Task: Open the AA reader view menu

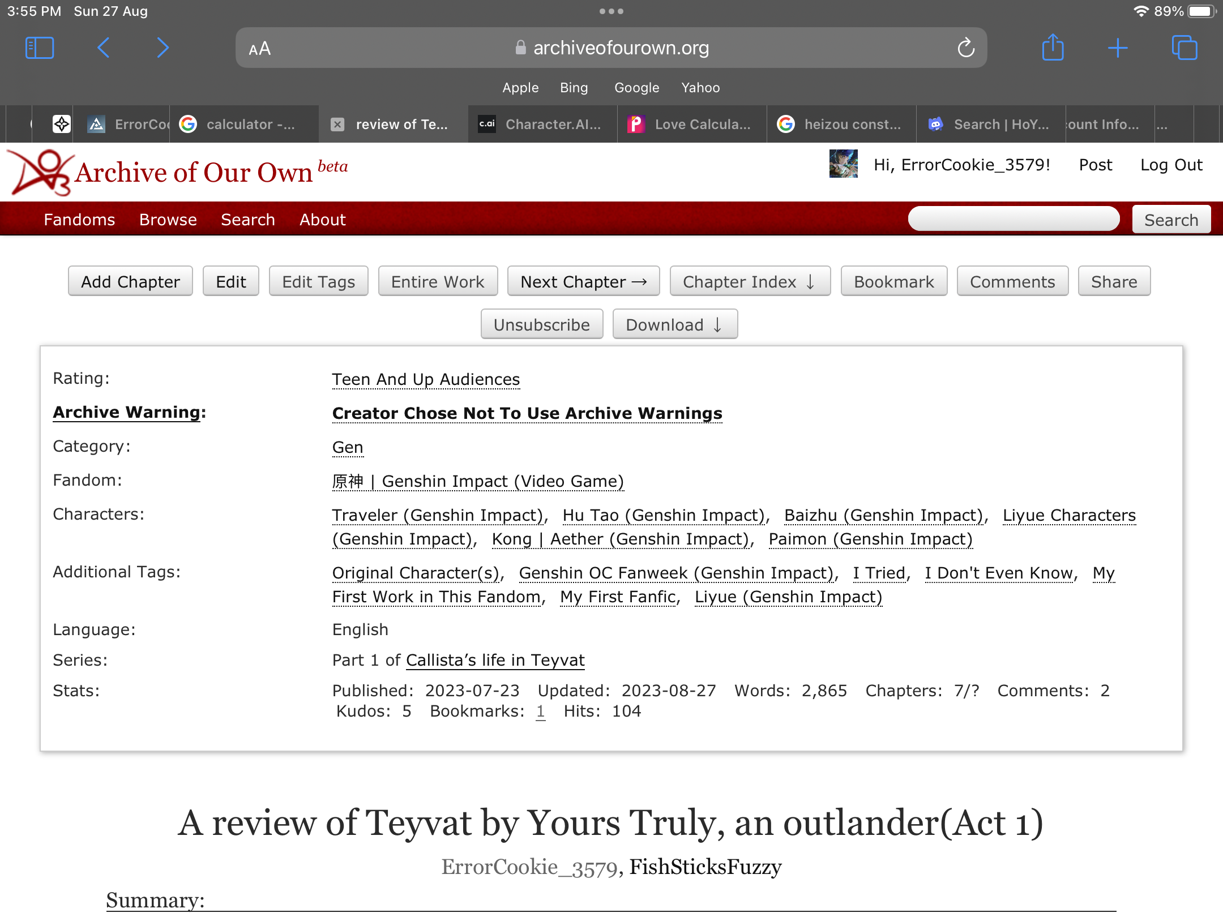Action: click(260, 49)
